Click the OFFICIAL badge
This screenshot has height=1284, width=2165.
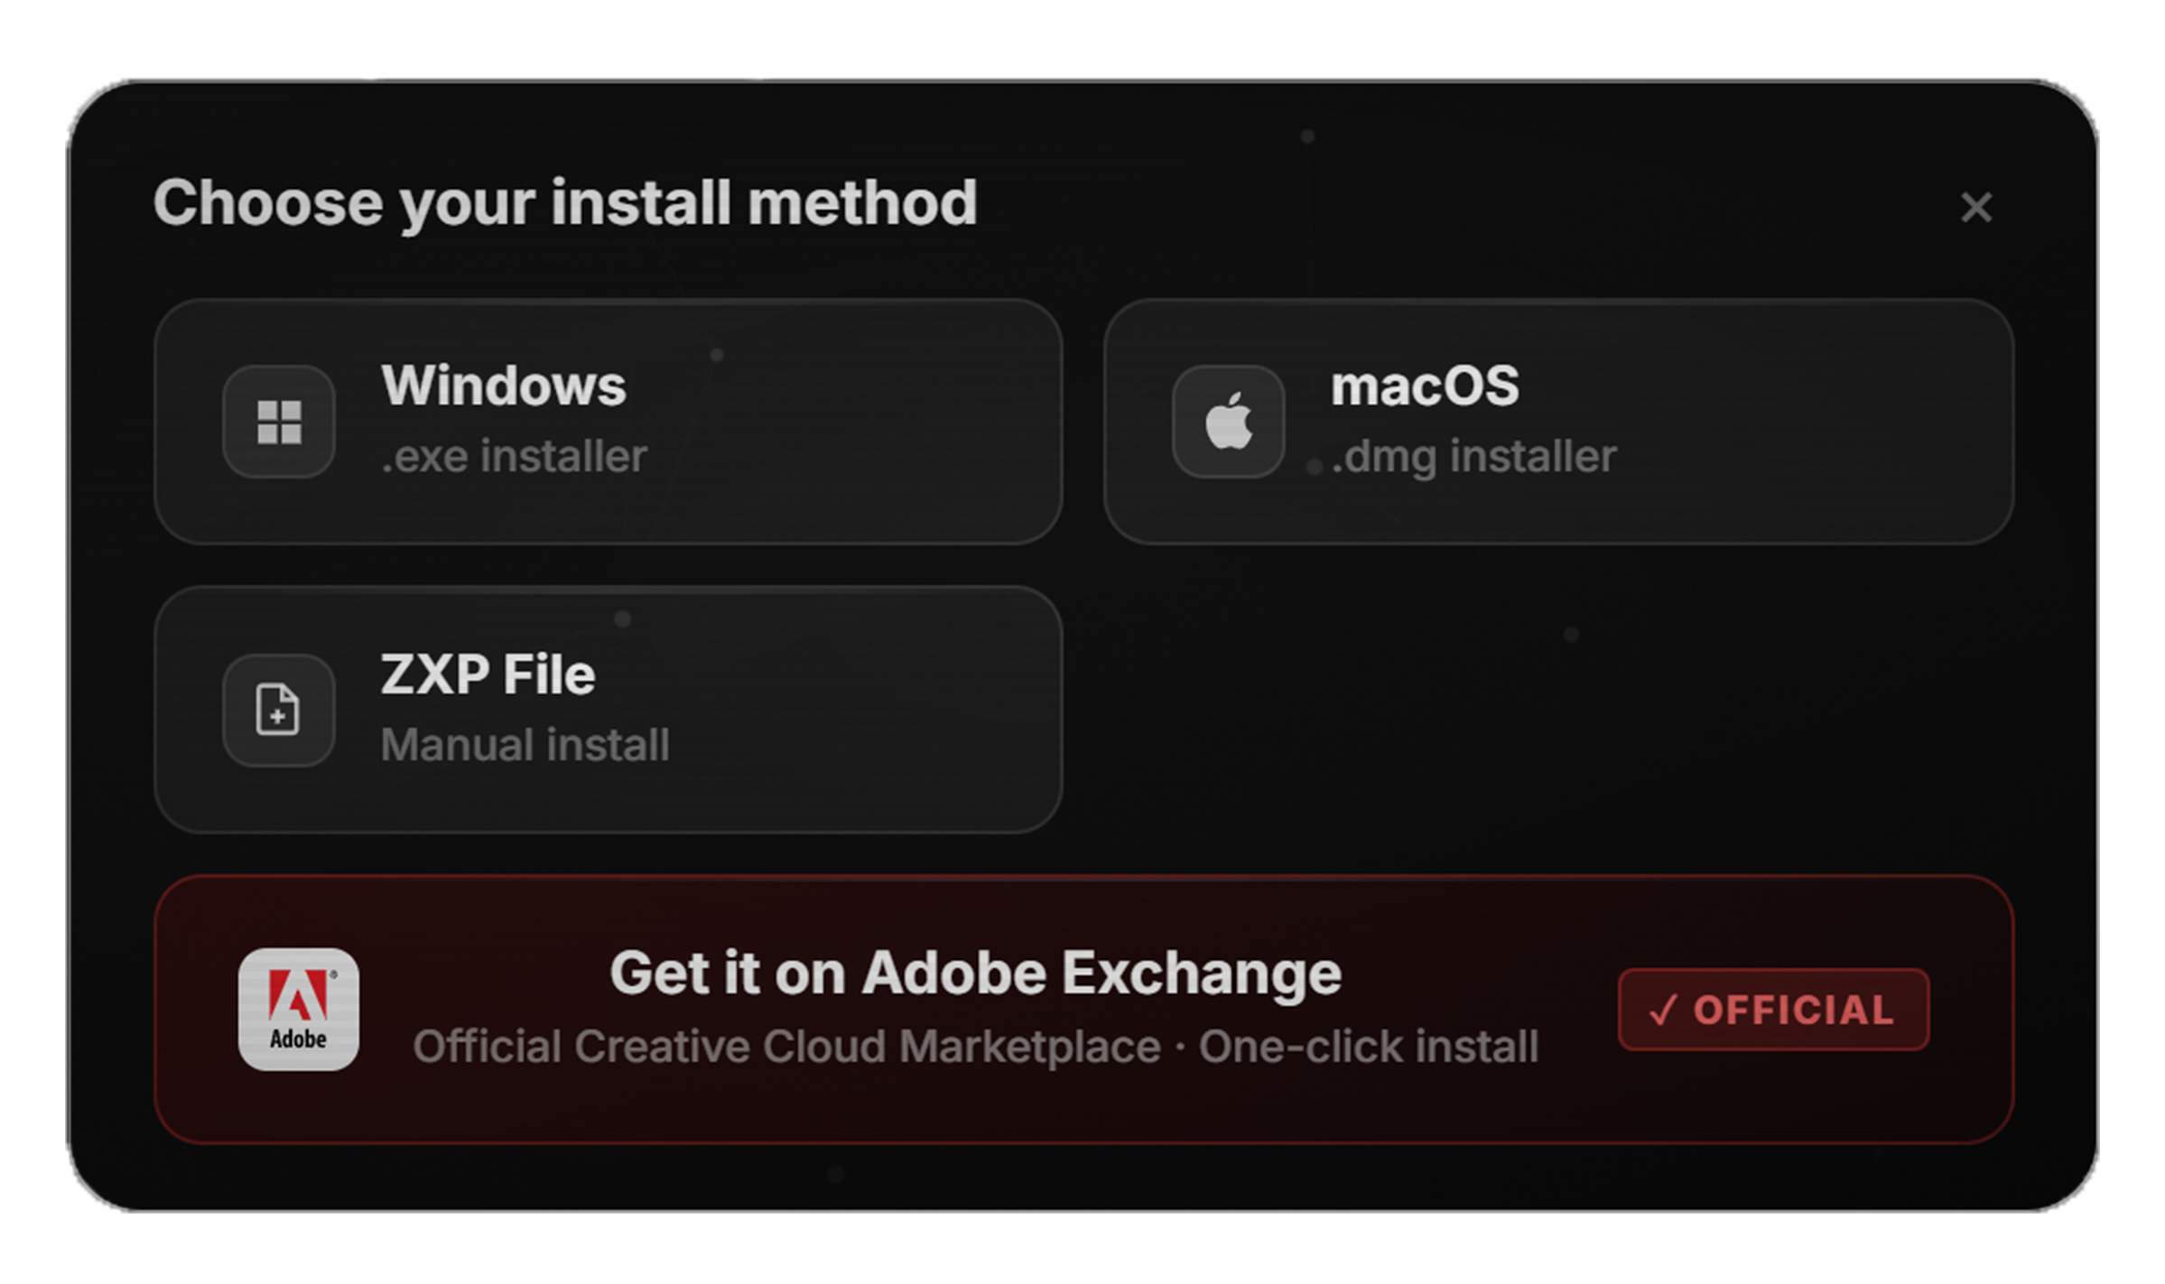(1772, 1010)
